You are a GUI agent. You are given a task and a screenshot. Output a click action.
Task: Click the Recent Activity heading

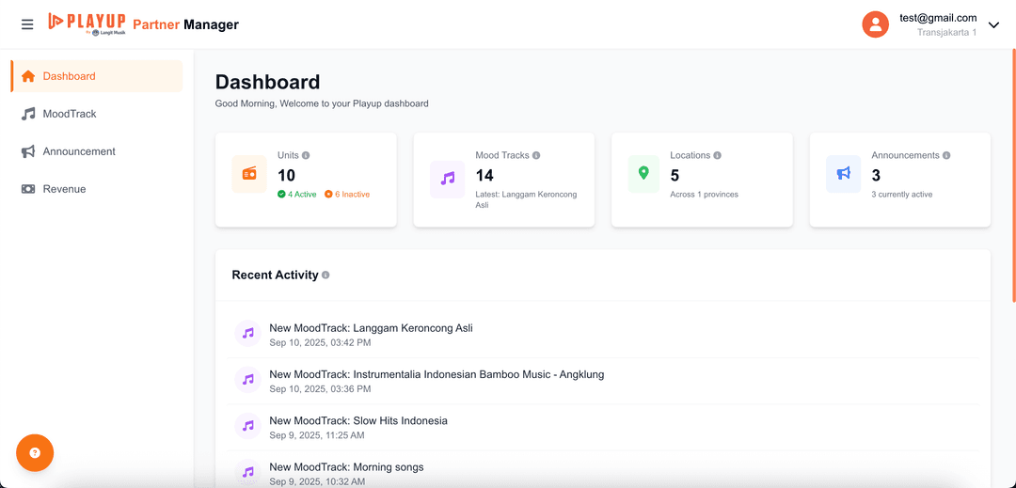pos(276,275)
